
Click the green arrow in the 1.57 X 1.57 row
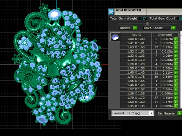176,89
